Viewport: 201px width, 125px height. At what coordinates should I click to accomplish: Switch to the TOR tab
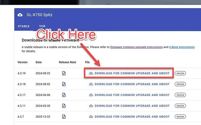(x=42, y=26)
